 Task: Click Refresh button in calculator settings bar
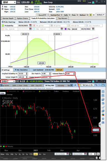59,70
